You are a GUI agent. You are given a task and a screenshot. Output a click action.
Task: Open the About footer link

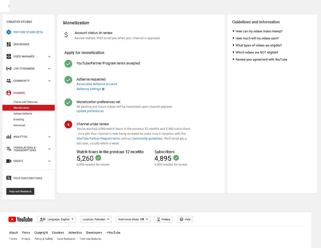13,233
